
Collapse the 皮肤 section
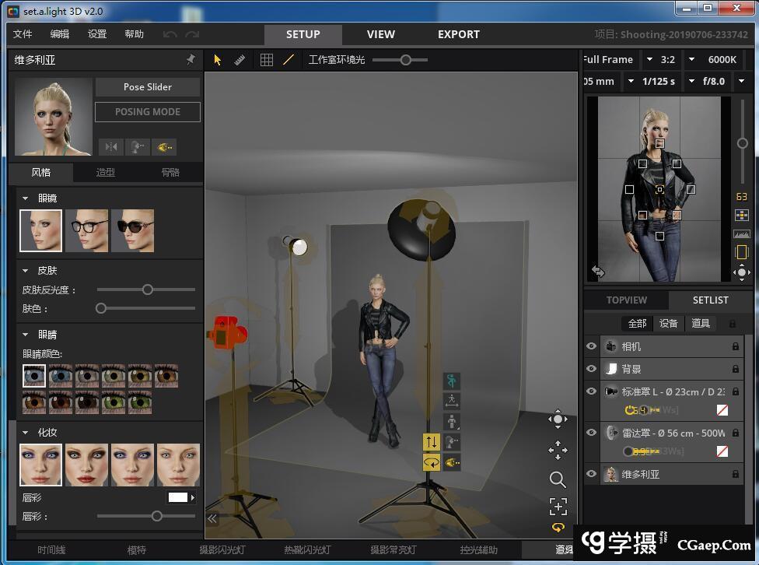(x=26, y=271)
